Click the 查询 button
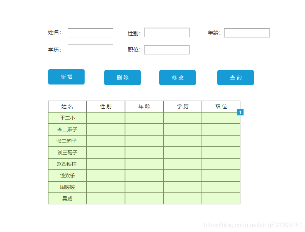305x232 pixels. (235, 78)
